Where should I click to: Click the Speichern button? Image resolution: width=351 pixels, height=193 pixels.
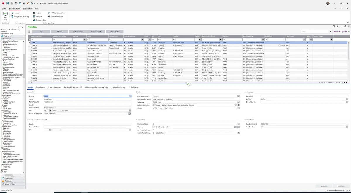341,186
